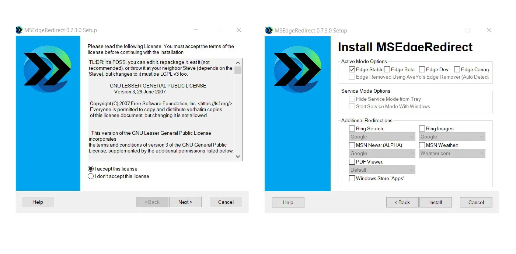Click the disabled Back button in license window
Image resolution: width=516 pixels, height=254 pixels.
pyautogui.click(x=152, y=202)
